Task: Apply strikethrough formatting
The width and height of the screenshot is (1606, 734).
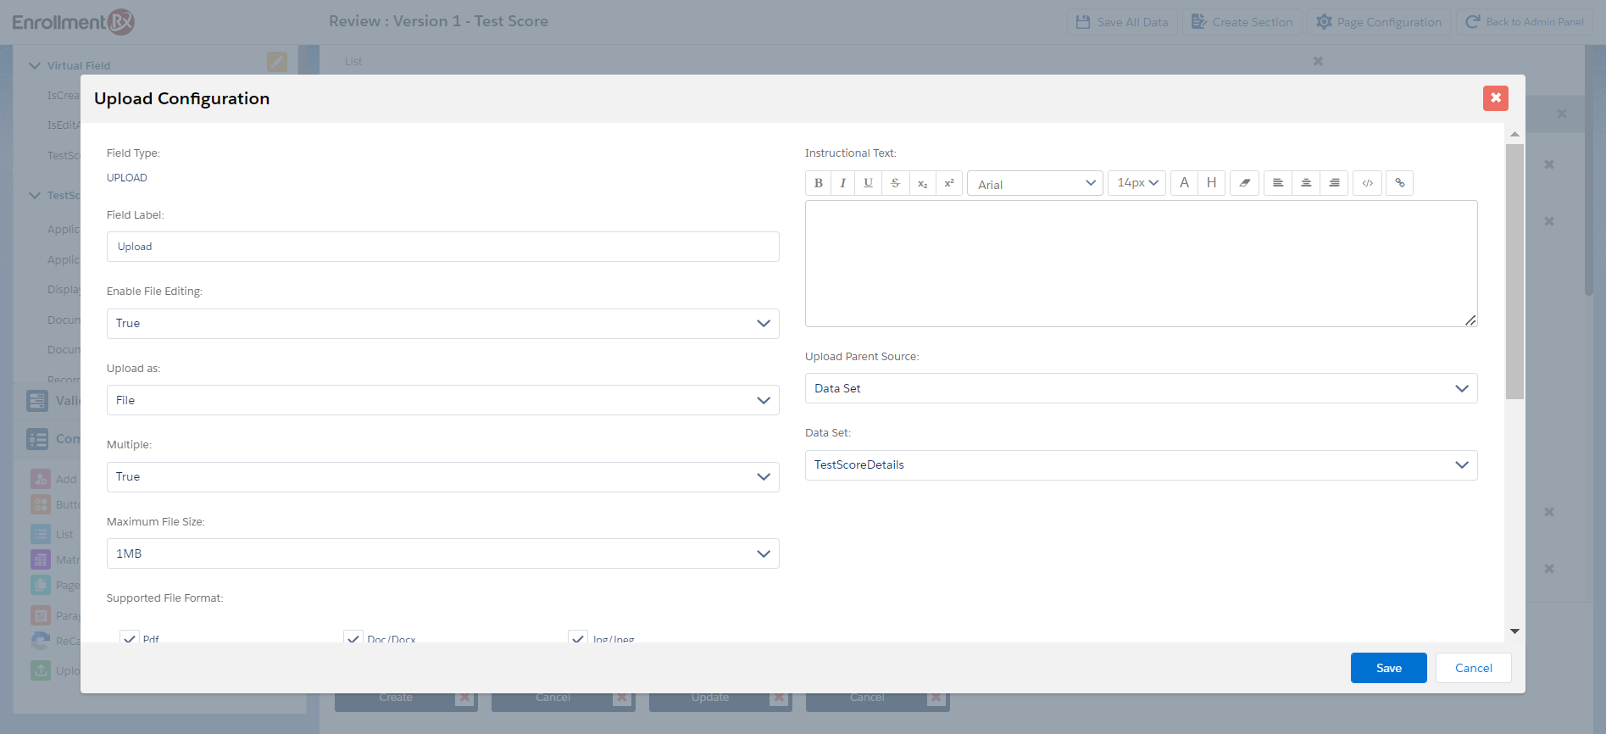Action: click(895, 183)
